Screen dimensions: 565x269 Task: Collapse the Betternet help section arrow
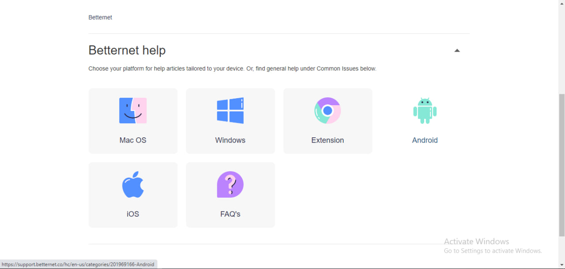[x=457, y=51]
